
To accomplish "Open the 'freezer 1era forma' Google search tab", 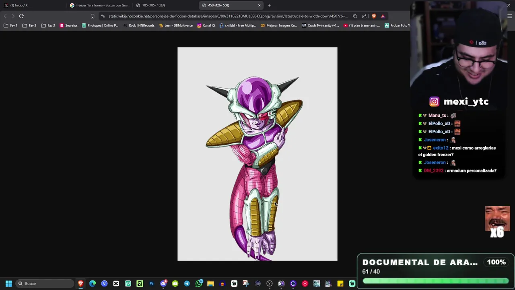I will [99, 5].
